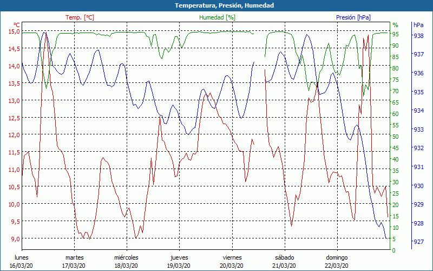Click the '65' humidity axis value
This screenshot has height=271, width=433.
396,102
